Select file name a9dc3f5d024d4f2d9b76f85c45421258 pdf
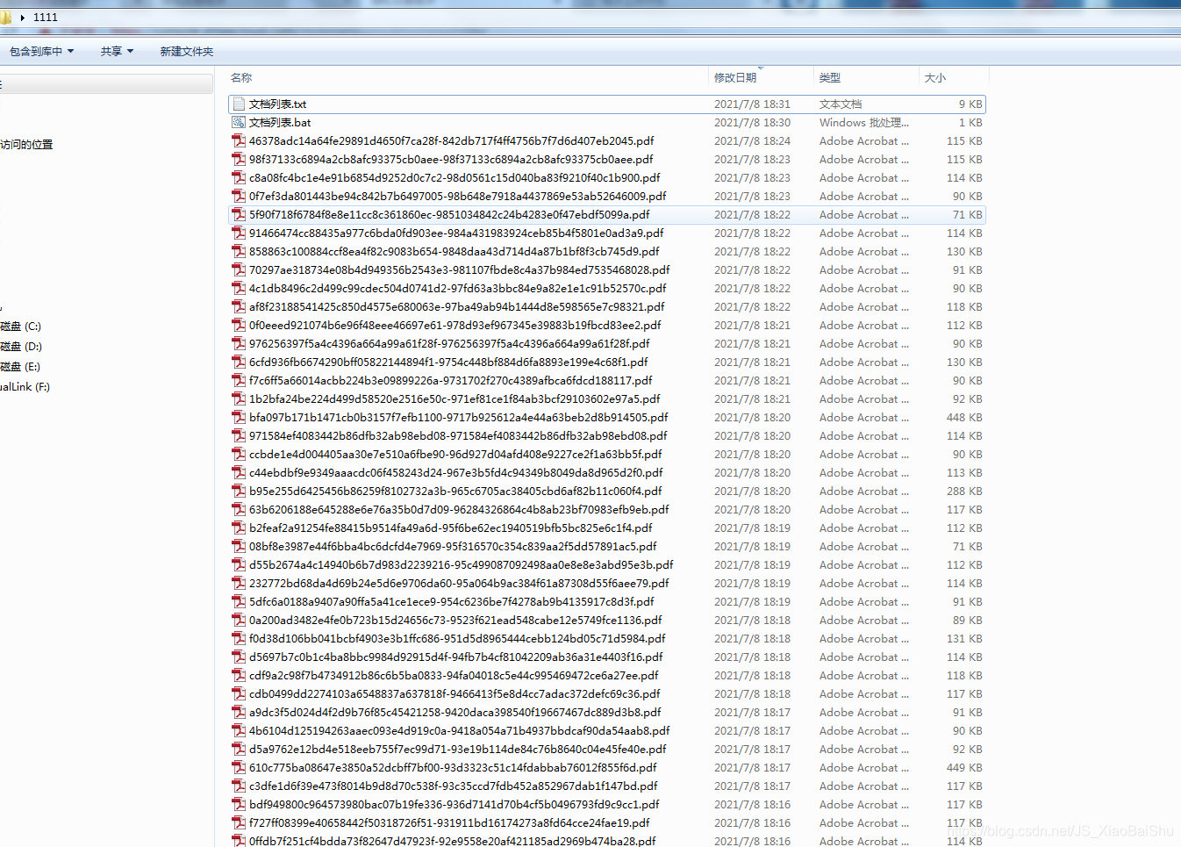 [x=455, y=712]
